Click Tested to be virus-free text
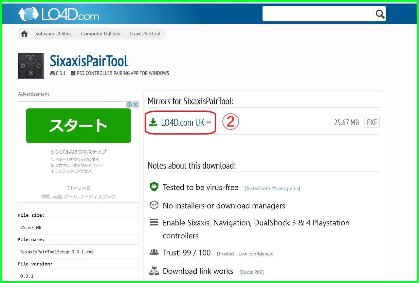 point(200,187)
